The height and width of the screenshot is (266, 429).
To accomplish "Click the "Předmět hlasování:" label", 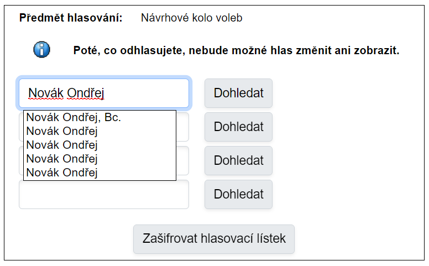I will point(71,18).
